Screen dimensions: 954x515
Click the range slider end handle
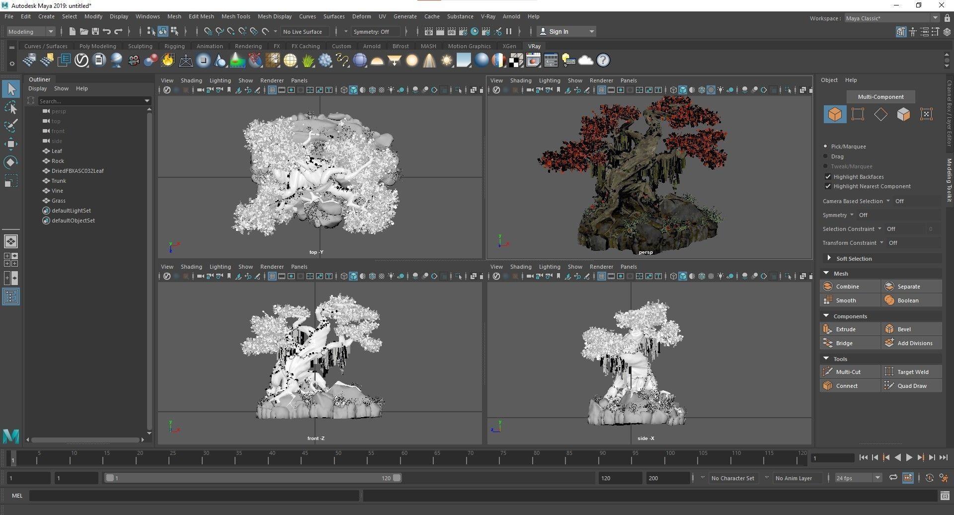397,478
